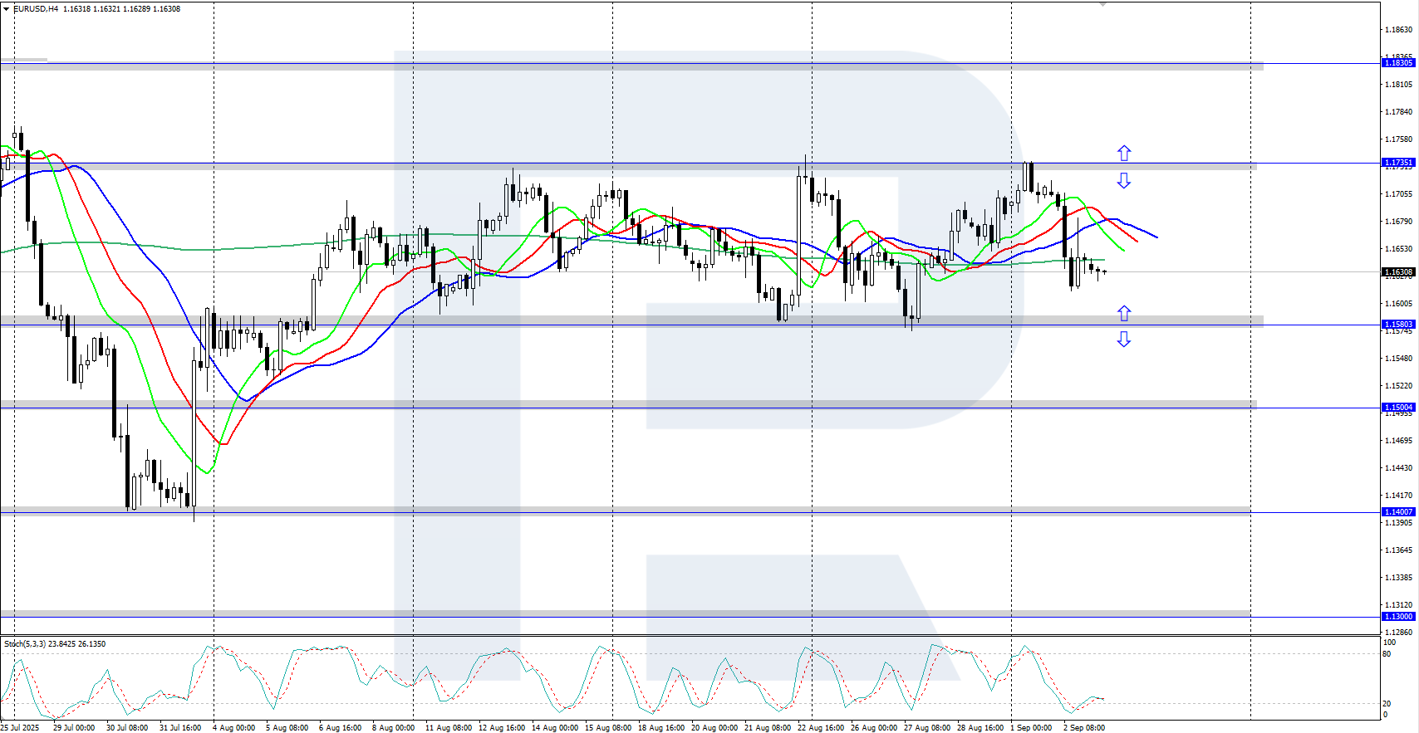Click the Stochastic 80 level scale label
1419x733 pixels.
(1387, 654)
